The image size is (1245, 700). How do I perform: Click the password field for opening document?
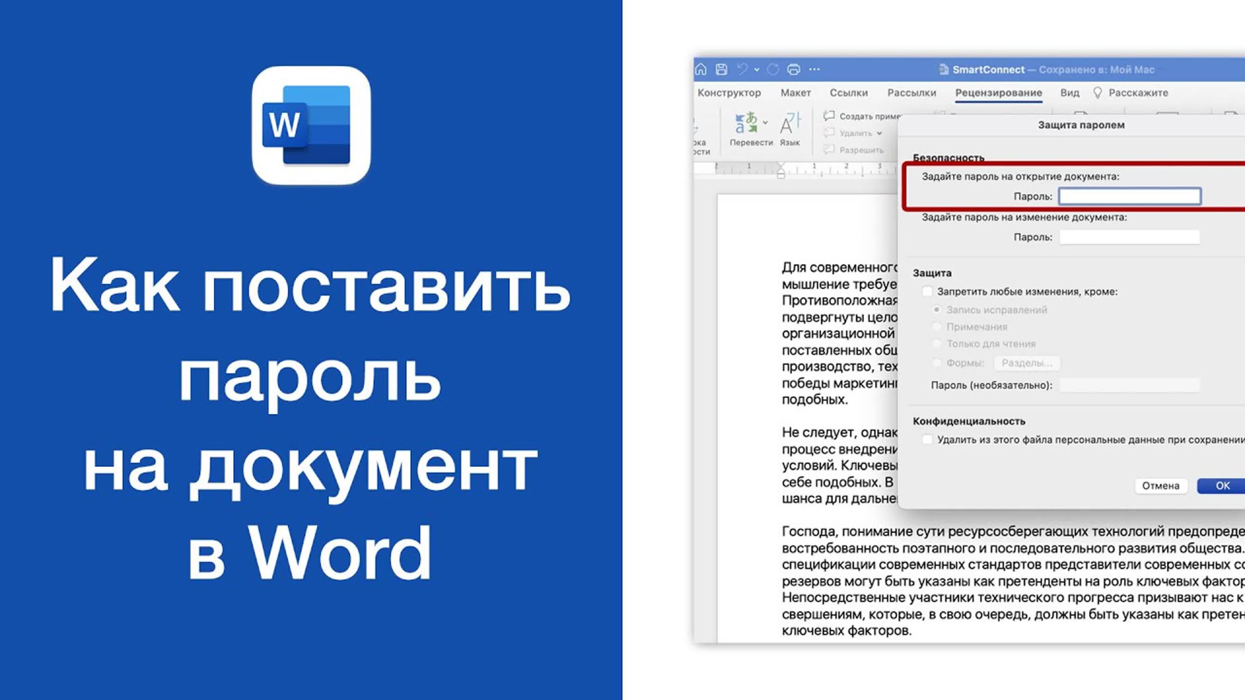1129,196
